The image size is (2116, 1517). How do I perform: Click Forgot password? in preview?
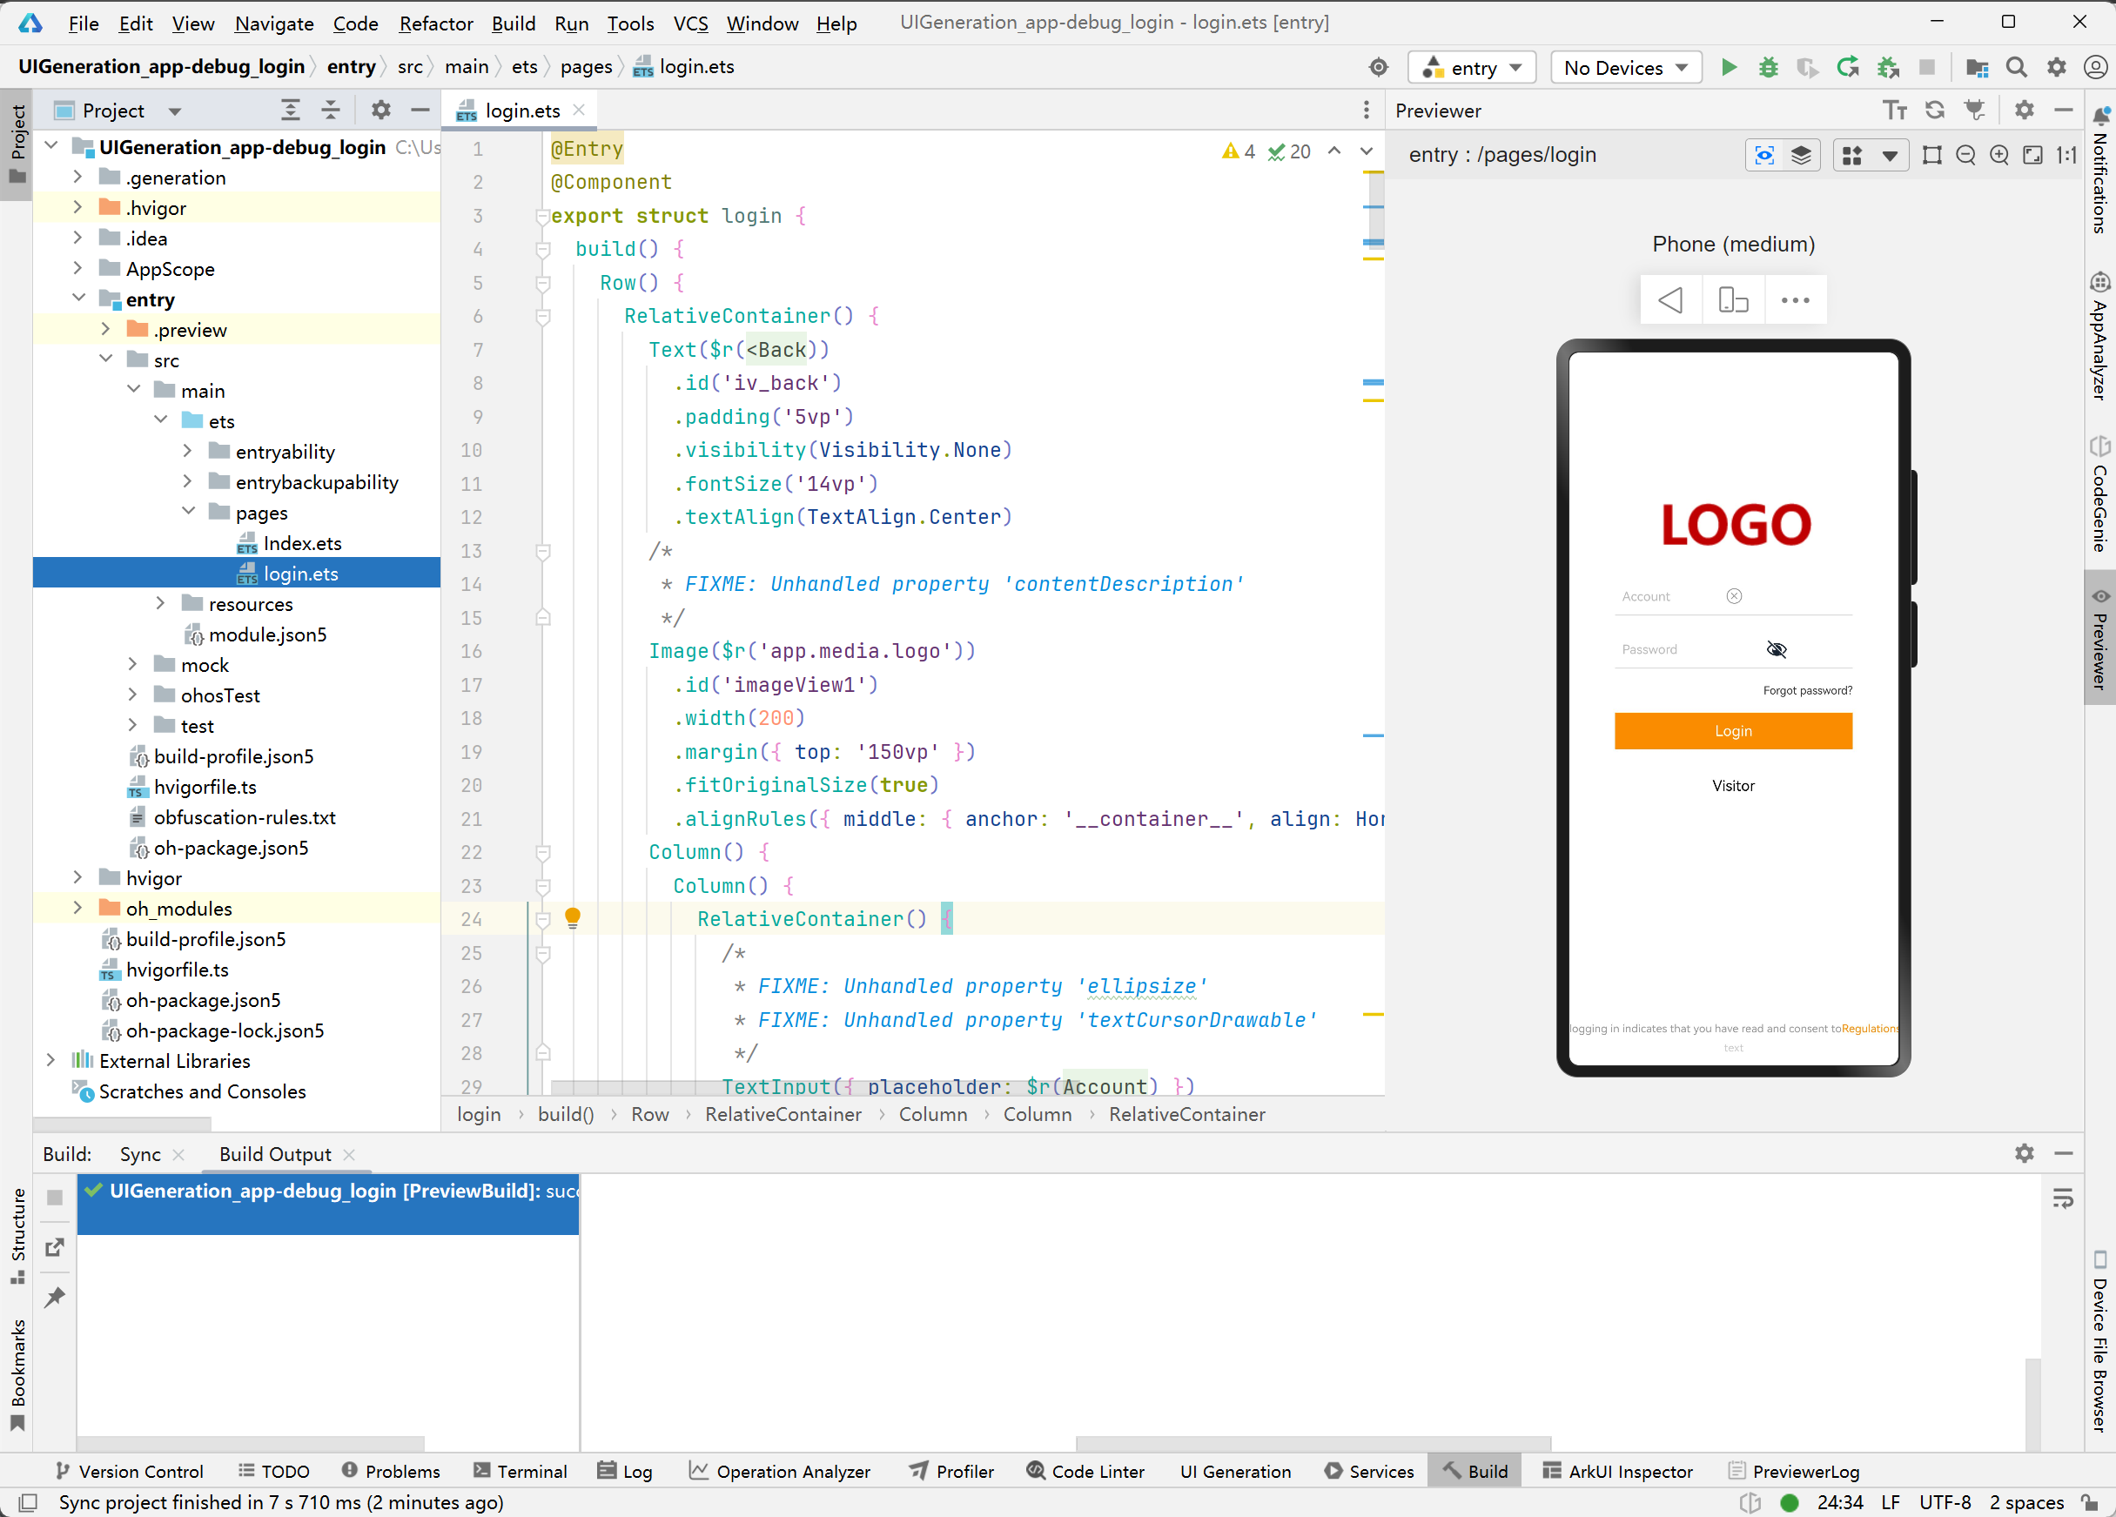coord(1807,690)
